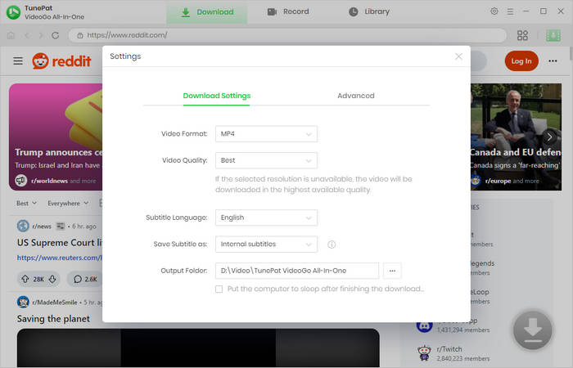Viewport: 573px width, 368px height.
Task: Click the URL address bar
Action: point(287,35)
